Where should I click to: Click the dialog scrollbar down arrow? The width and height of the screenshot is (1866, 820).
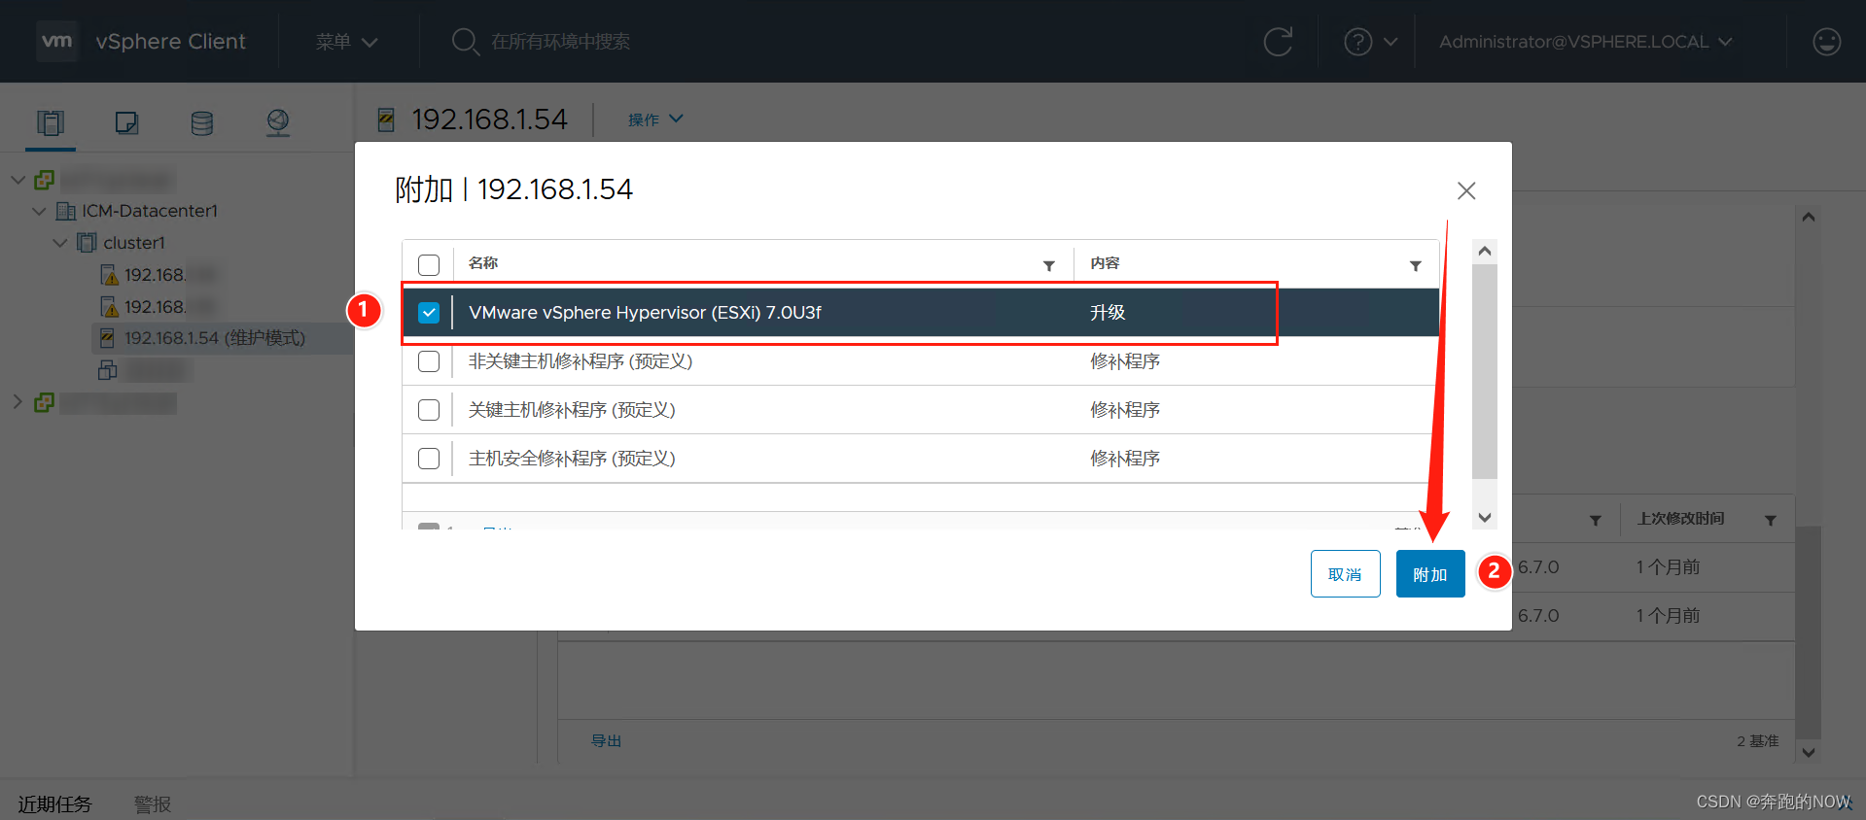(x=1485, y=518)
